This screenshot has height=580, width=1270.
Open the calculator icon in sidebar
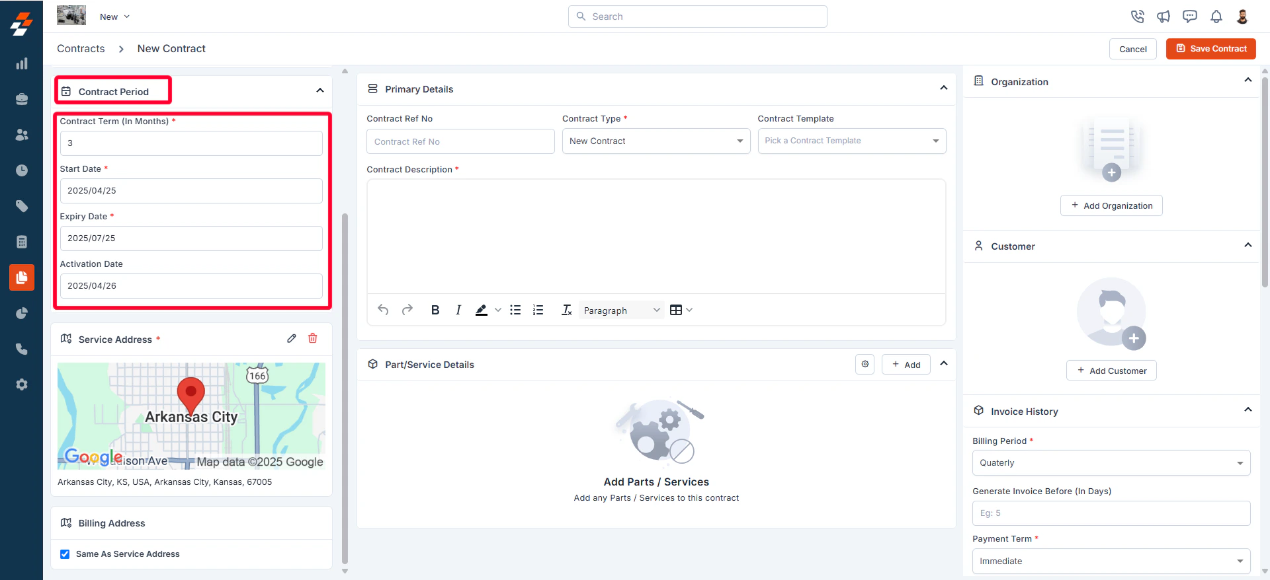pyautogui.click(x=22, y=242)
